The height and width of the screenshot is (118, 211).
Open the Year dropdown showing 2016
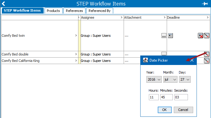click(154, 79)
